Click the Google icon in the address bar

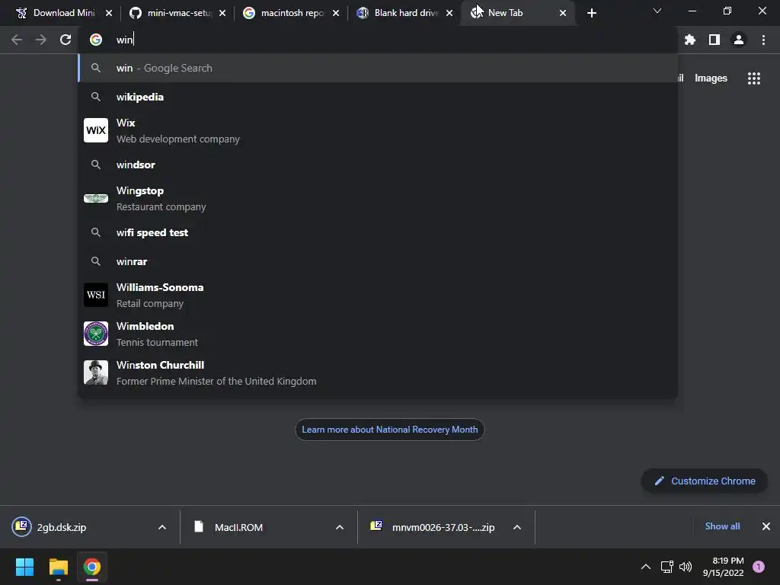(x=96, y=40)
